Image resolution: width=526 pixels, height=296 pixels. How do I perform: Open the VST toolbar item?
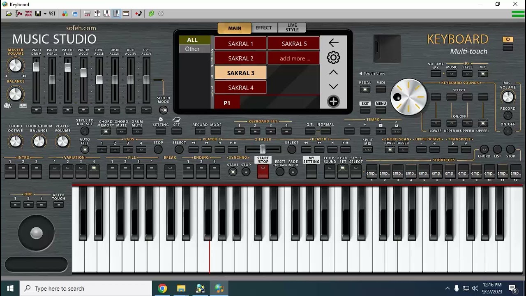tap(52, 14)
